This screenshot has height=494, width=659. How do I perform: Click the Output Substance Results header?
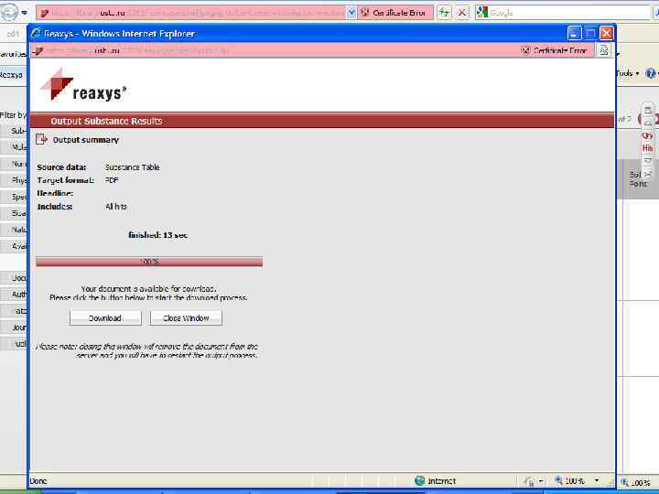click(x=106, y=121)
